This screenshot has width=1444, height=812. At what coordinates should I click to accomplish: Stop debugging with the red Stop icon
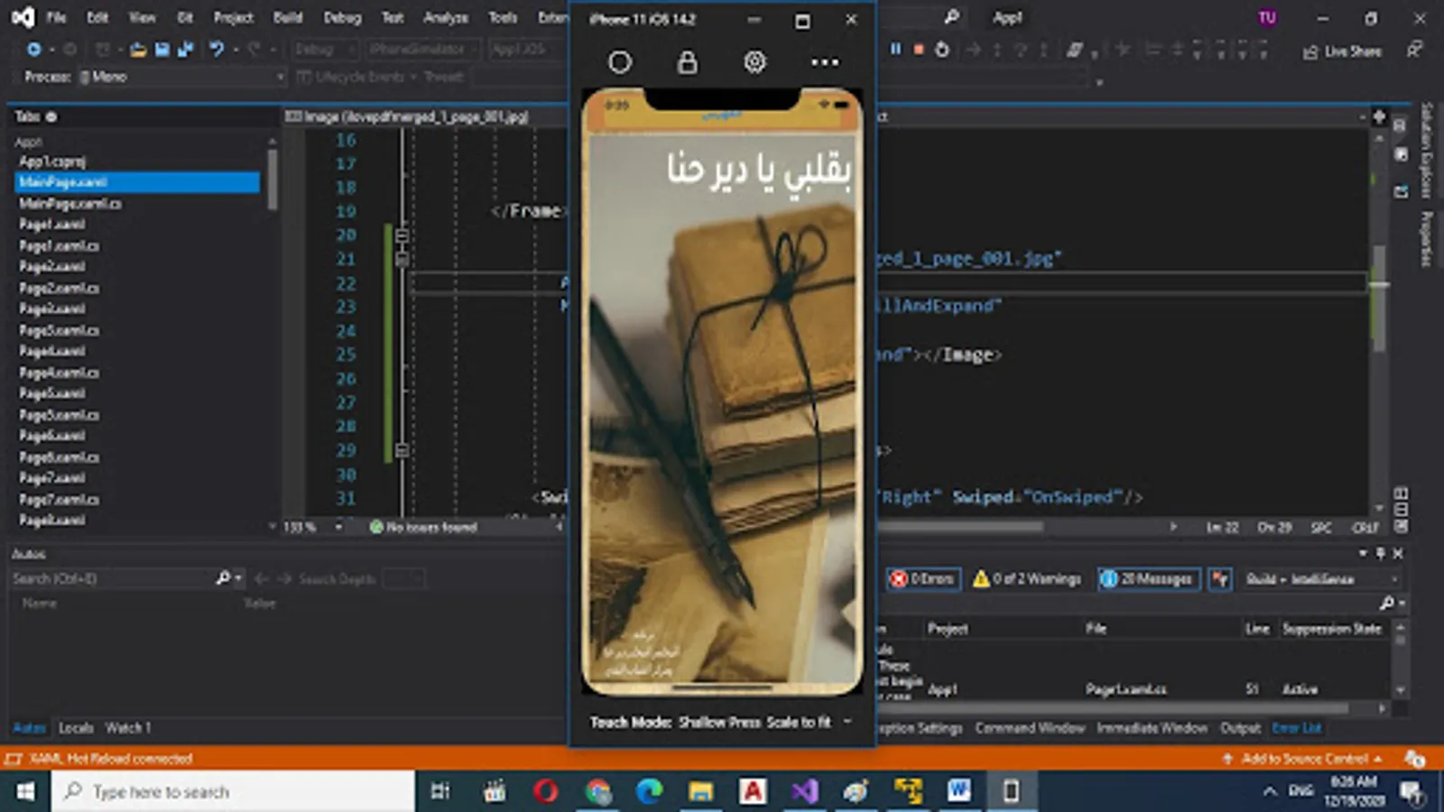click(919, 50)
